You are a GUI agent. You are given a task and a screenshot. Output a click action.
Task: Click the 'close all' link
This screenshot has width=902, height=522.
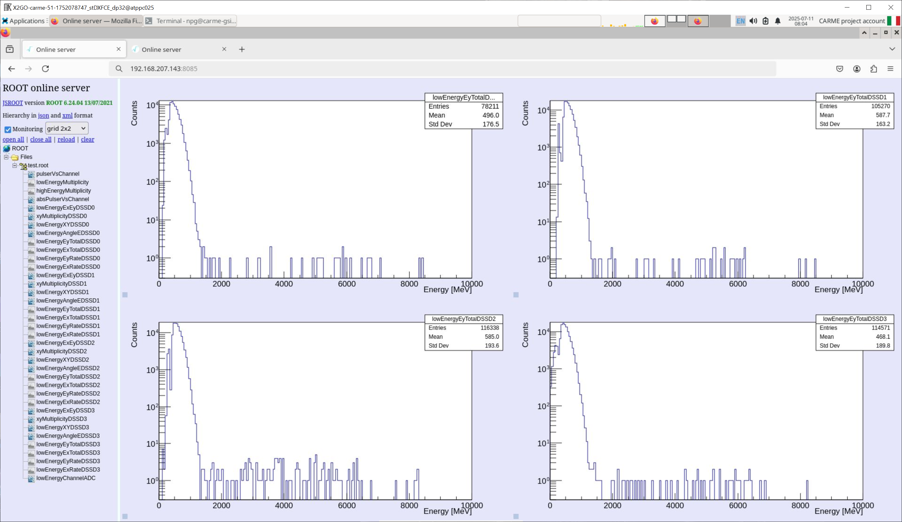[40, 140]
